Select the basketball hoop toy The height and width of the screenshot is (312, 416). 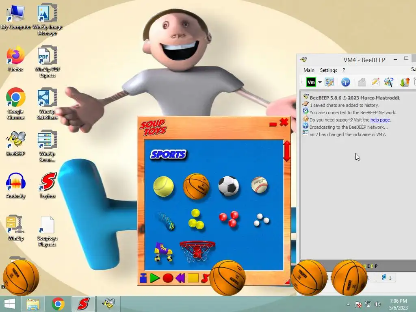[197, 251]
